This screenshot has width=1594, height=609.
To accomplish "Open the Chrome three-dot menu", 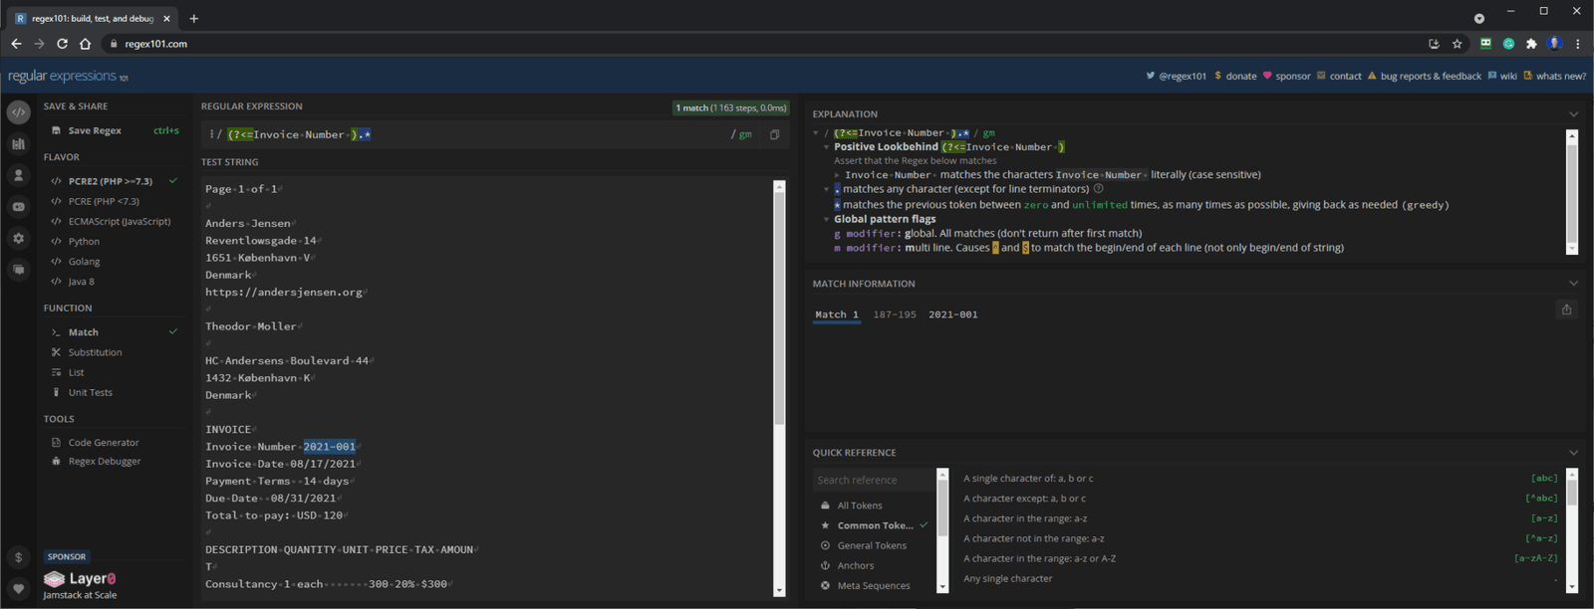I will pos(1577,44).
